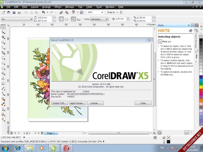Open Windows Explorer from taskbar
This screenshot has width=203, height=152.
pos(30,148)
